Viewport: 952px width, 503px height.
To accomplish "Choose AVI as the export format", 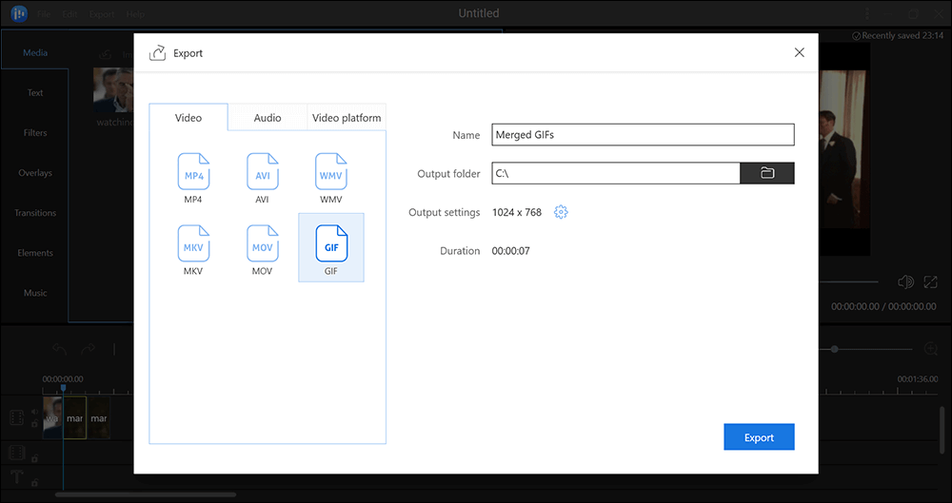I will (262, 176).
